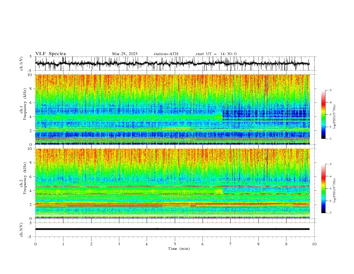Image resolution: width=354 pixels, height=274 pixels.
Task: Click the log(PSD) label beside ch.2 color bar
Action: point(335,190)
